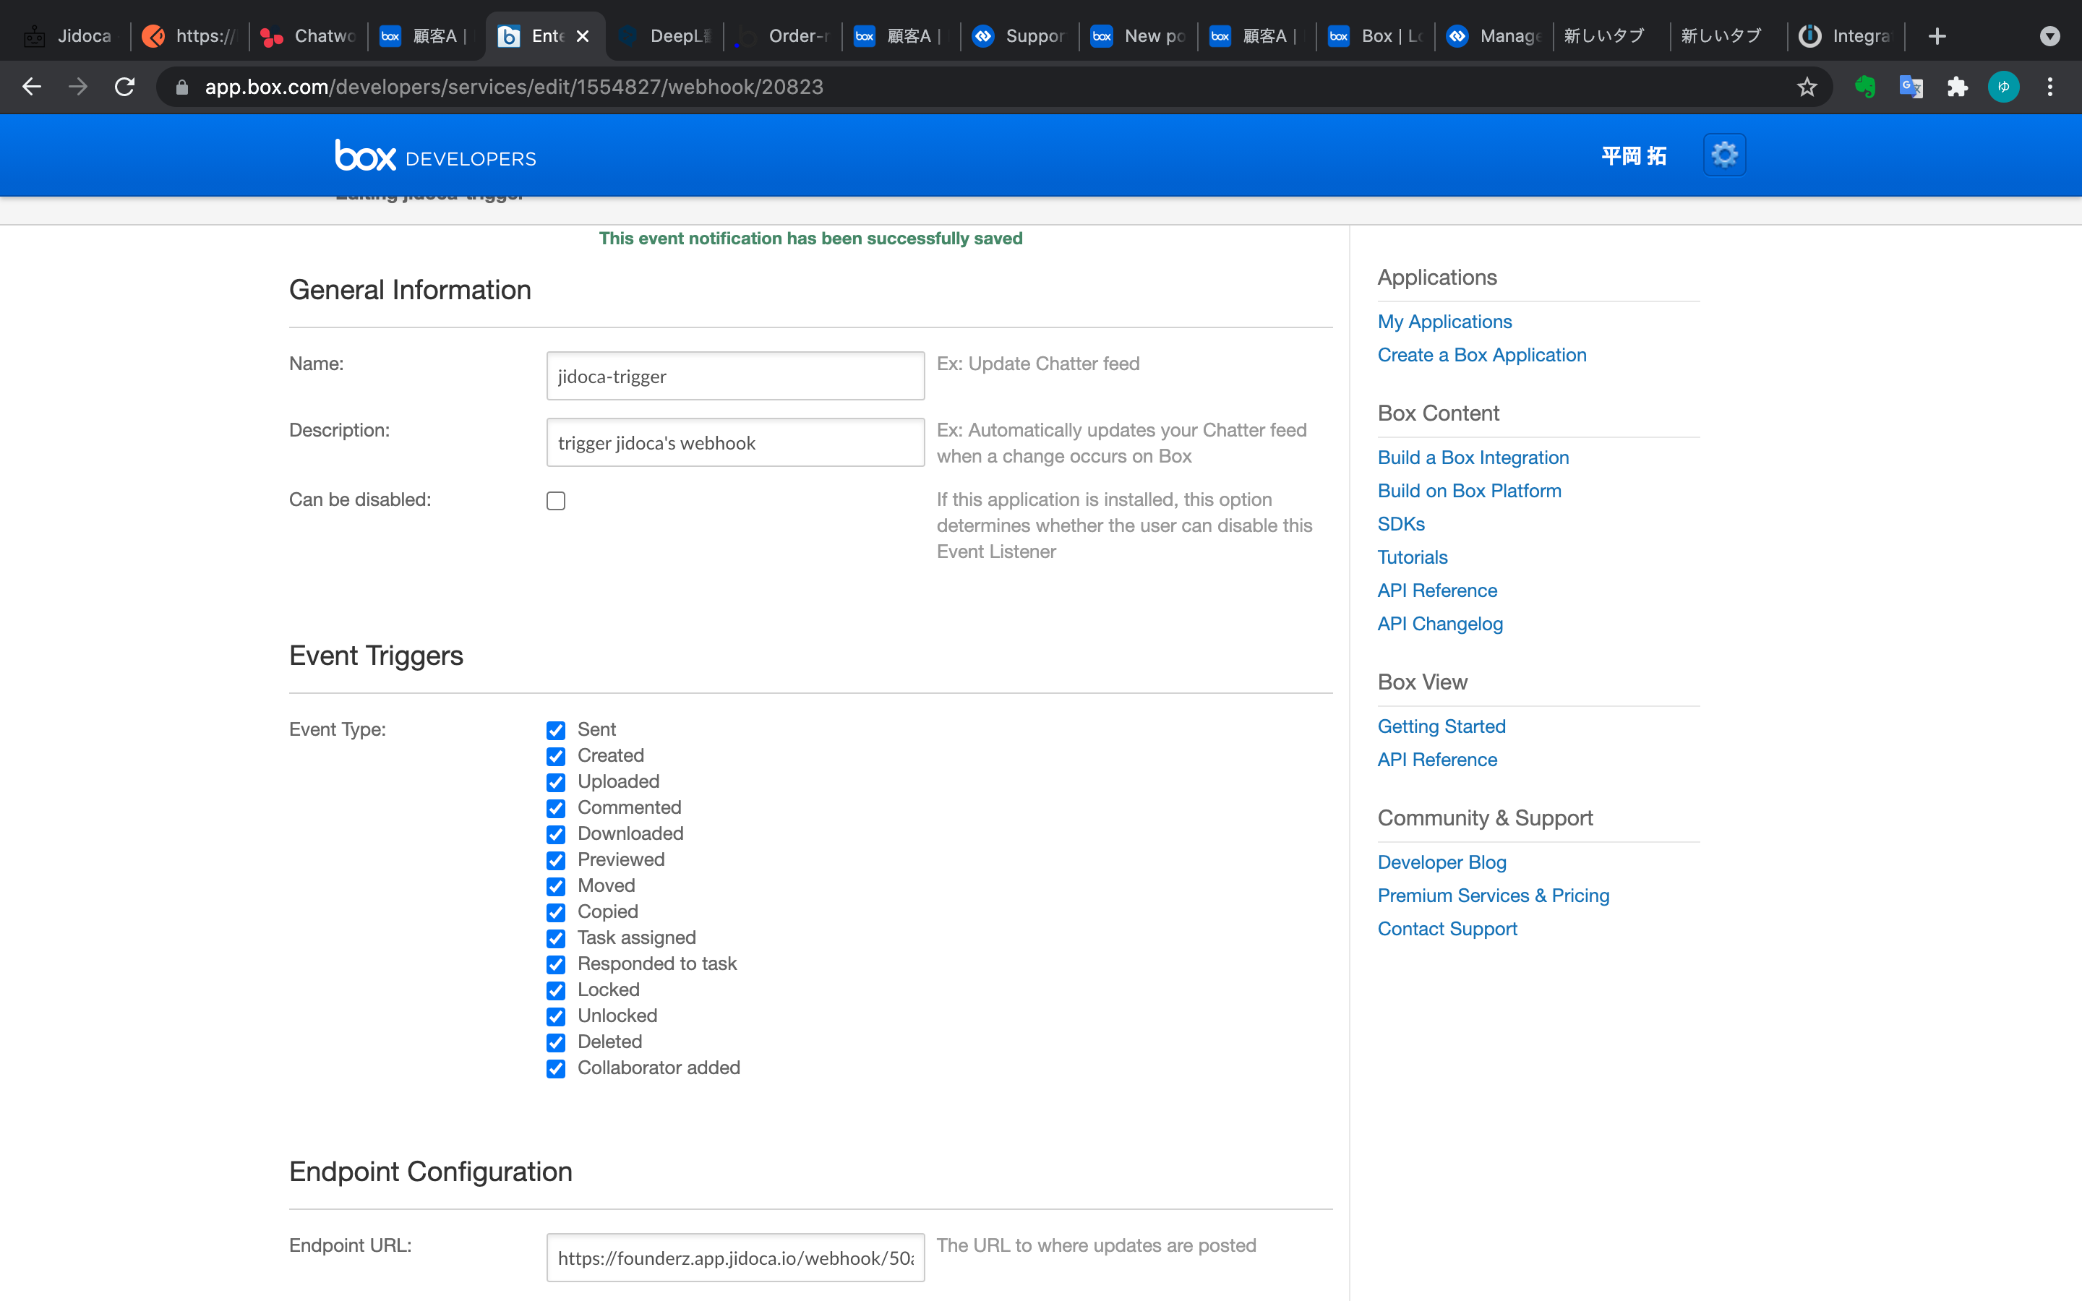Viewport: 2082px width, 1301px height.
Task: Switch to the Jidoca tab
Action: pos(69,36)
